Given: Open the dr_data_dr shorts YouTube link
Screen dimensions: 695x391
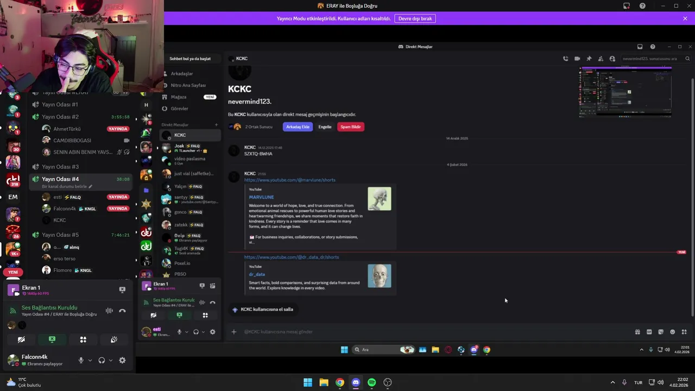Looking at the screenshot, I should pyautogui.click(x=292, y=257).
